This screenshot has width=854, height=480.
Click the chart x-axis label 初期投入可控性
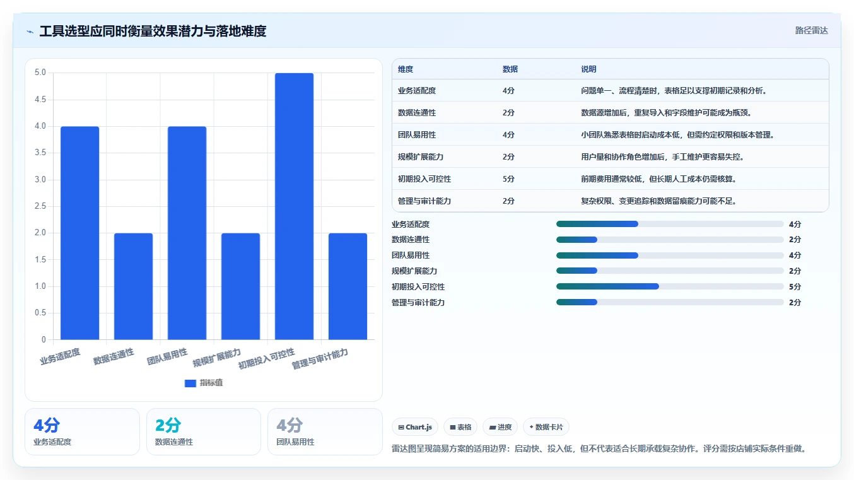266,359
